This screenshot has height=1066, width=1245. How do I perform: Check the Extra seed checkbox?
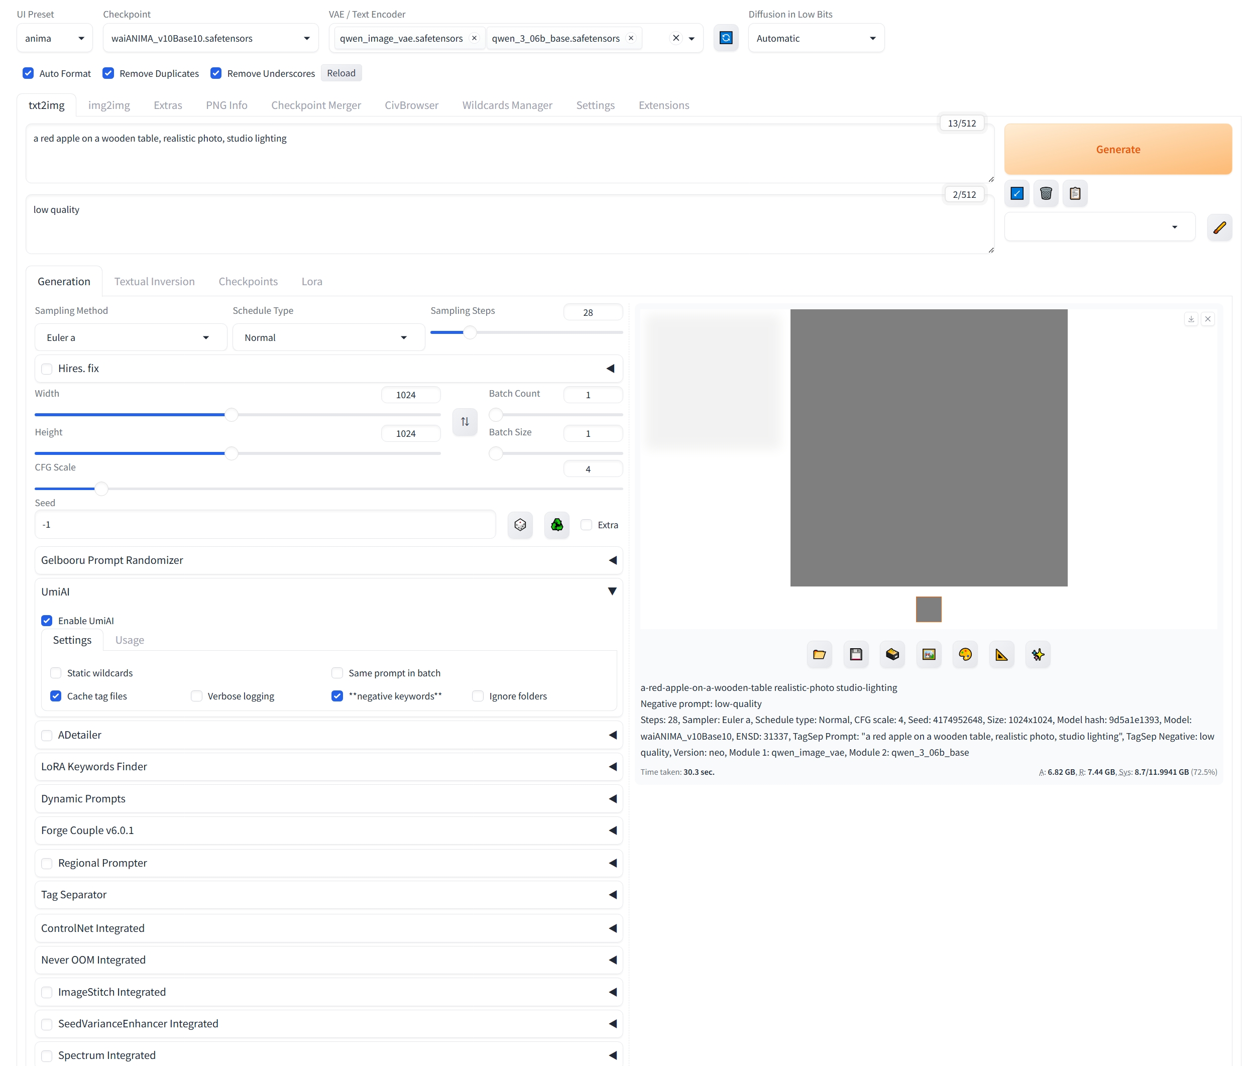(587, 525)
